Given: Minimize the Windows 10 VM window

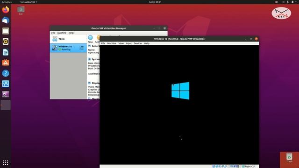Looking at the screenshot, I should tap(246, 39).
